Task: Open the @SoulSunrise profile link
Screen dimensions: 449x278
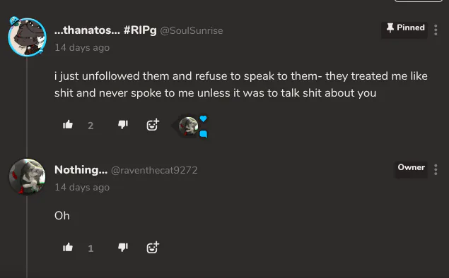Action: click(x=192, y=30)
